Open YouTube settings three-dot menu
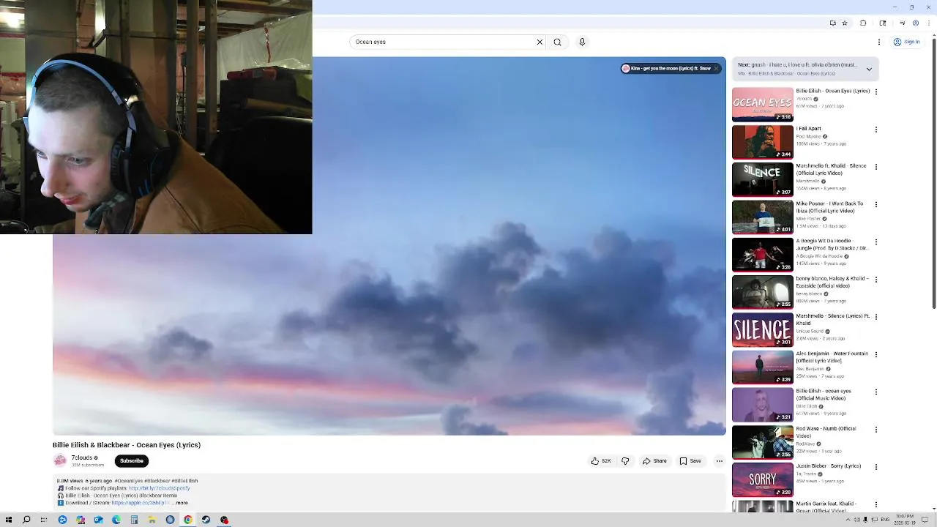 (879, 42)
